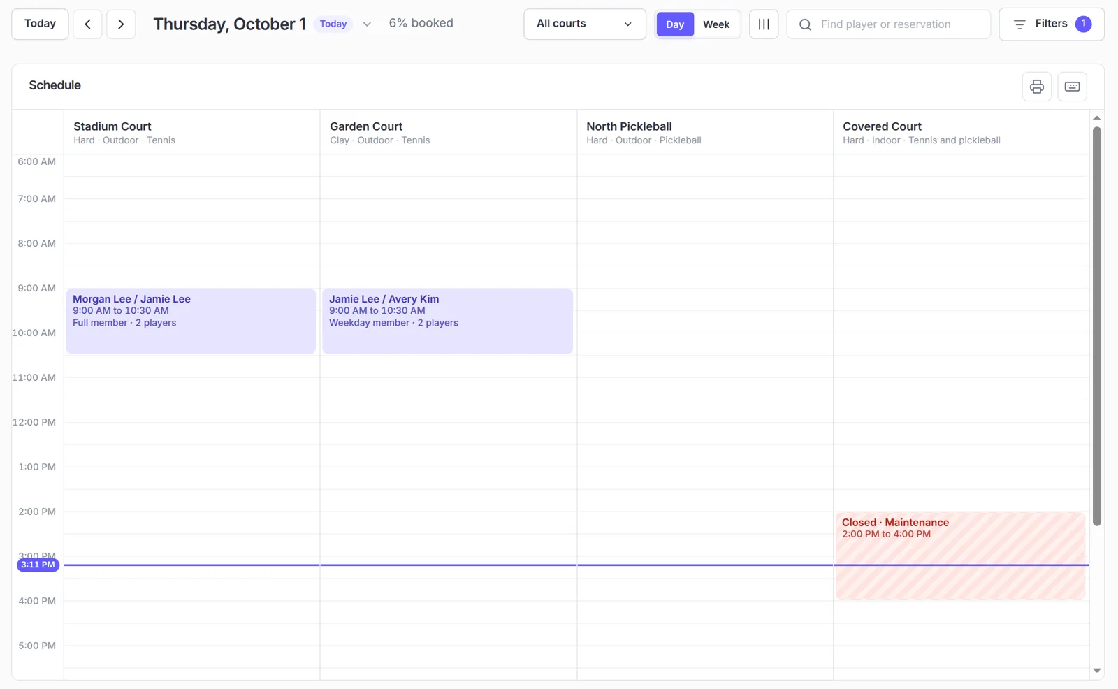
Task: Switch to the Week view
Action: tap(716, 24)
